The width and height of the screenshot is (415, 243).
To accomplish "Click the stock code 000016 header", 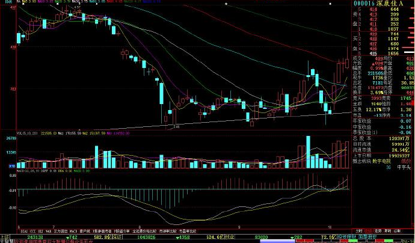I will 364,3.
